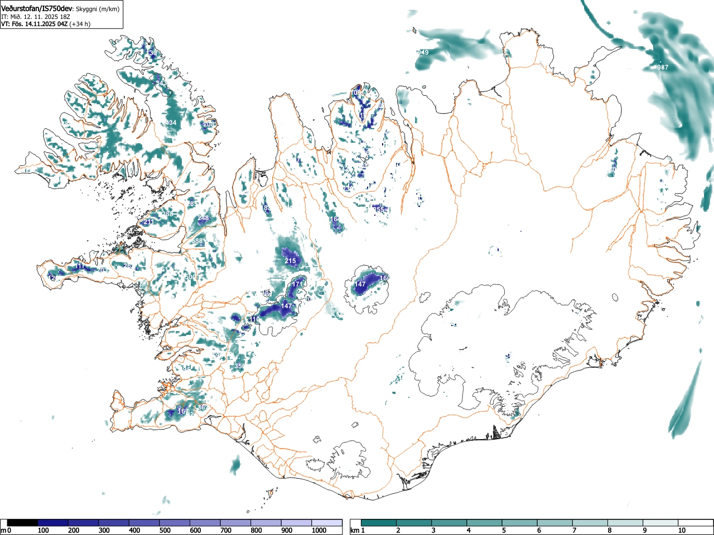714x535 pixels.
Task: Click the 211 value label in the west
Action: [149, 222]
